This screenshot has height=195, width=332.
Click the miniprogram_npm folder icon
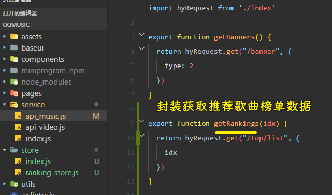pos(14,70)
